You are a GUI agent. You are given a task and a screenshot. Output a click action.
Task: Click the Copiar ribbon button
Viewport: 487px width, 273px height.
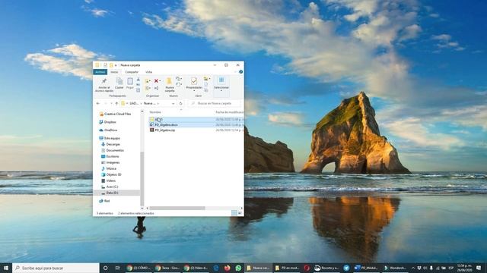point(119,83)
